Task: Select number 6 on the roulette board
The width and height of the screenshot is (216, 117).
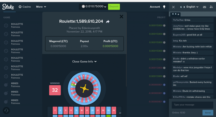Action: (x=60, y=111)
